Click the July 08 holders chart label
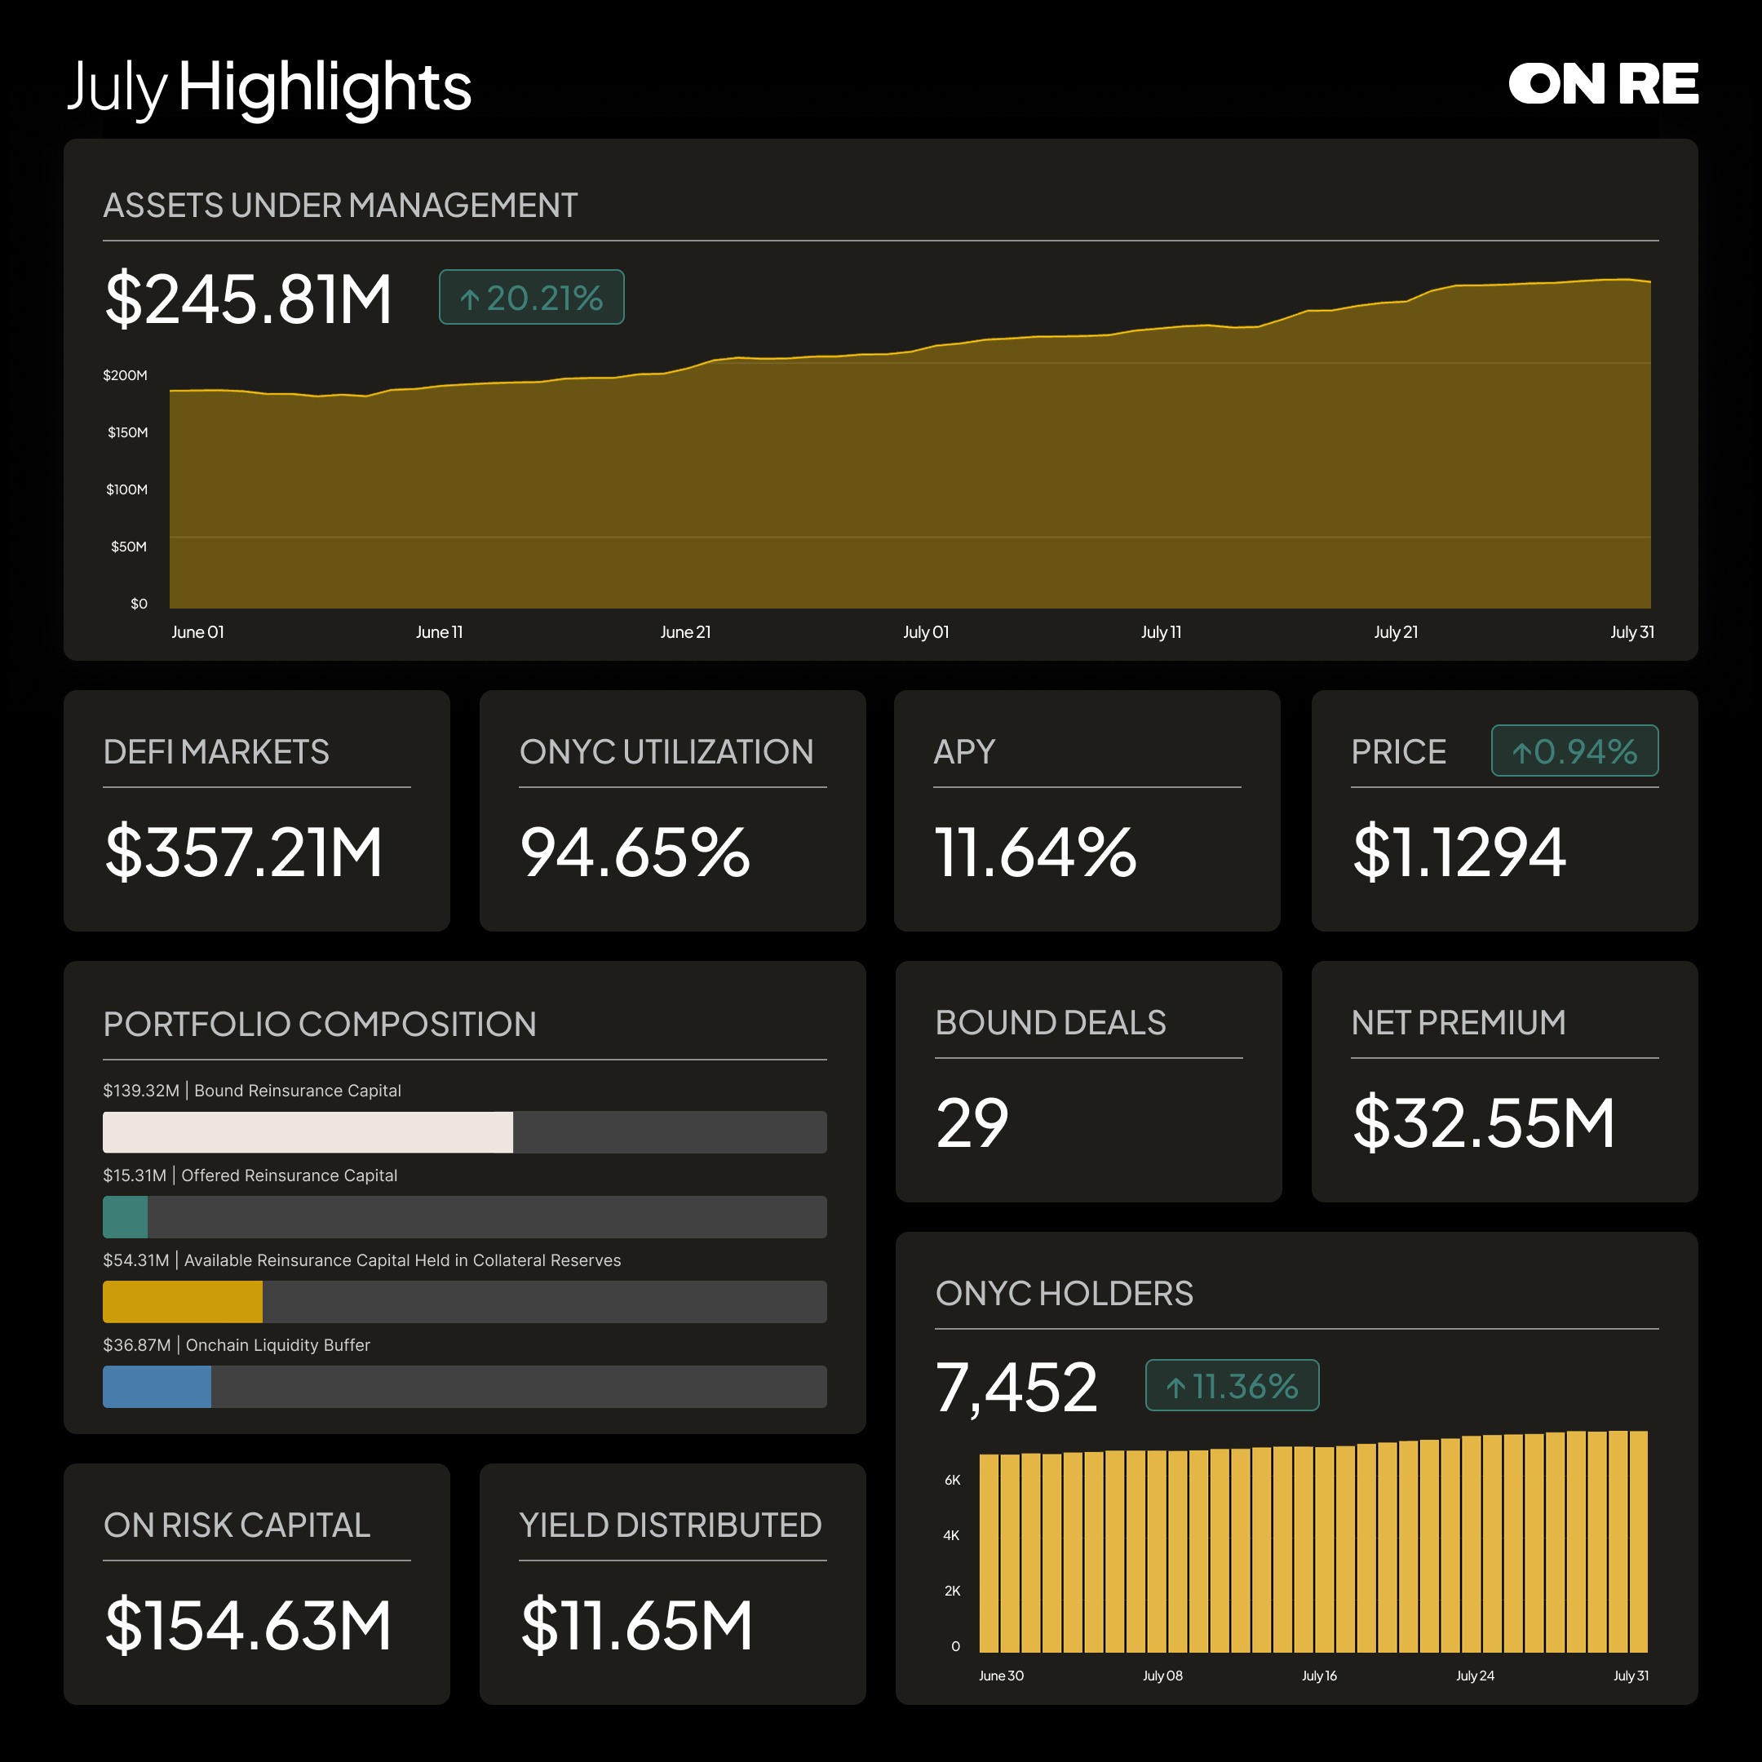Viewport: 1762px width, 1762px height. (1162, 1676)
